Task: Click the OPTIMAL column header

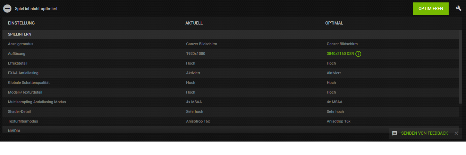Action: tap(334, 23)
